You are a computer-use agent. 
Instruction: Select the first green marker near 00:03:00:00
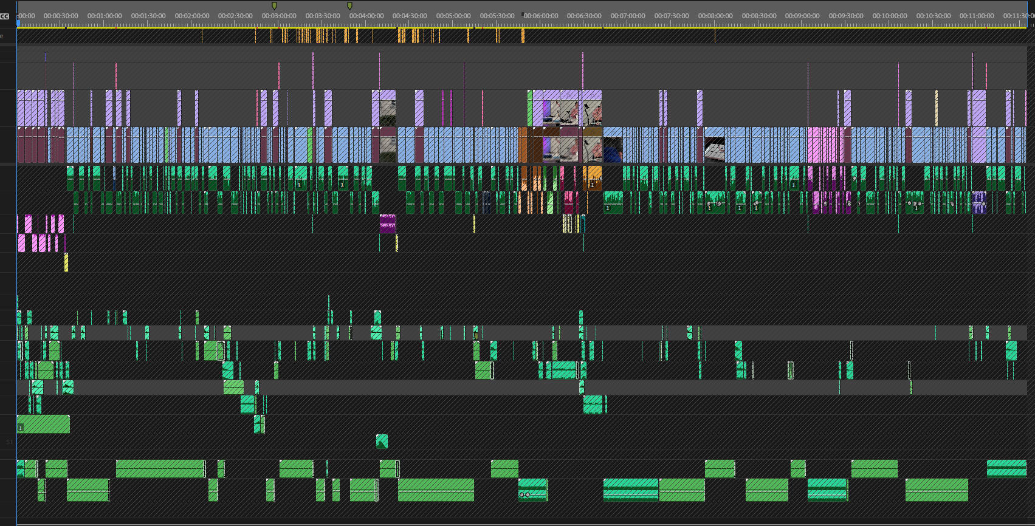[274, 5]
